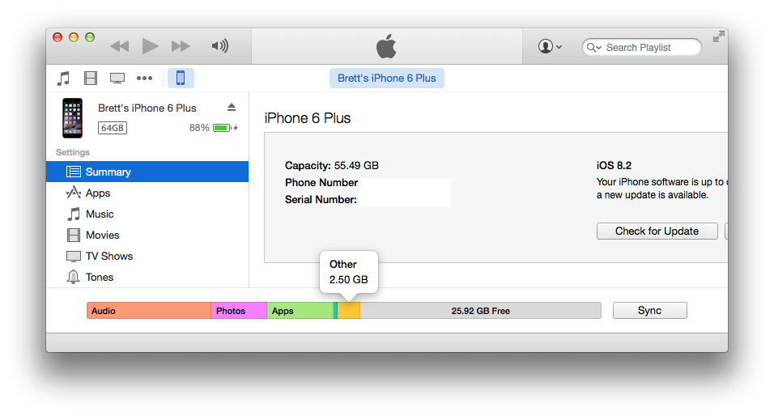Open Movies settings in sidebar

pyautogui.click(x=147, y=235)
